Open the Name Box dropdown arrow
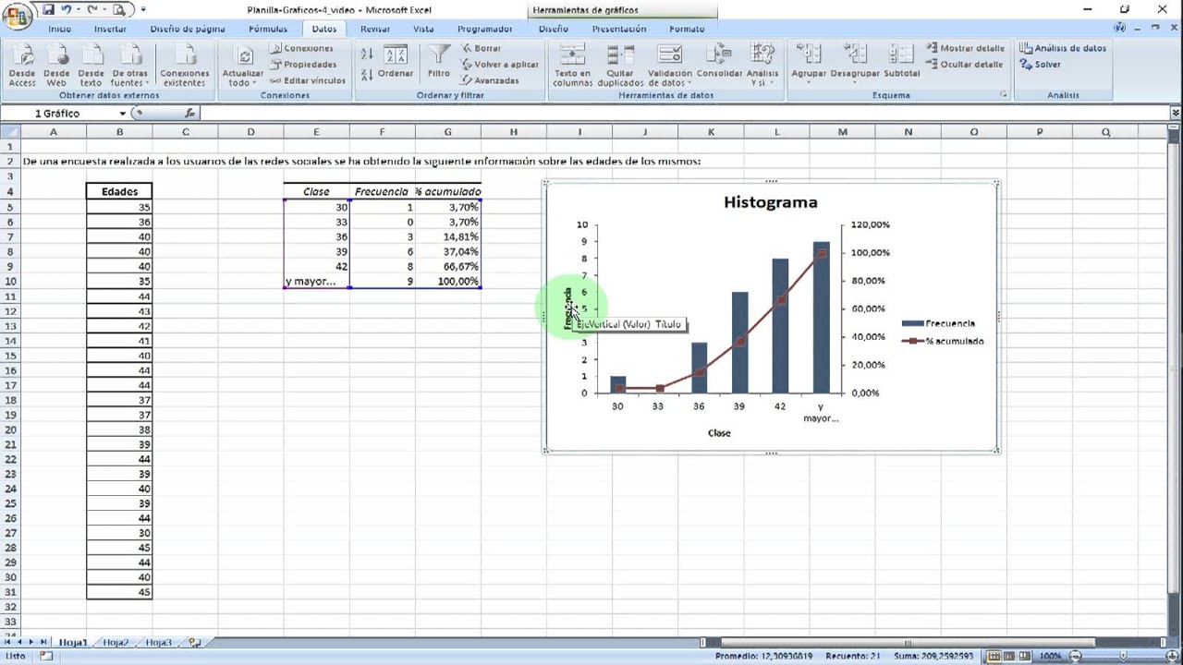Screen dimensions: 1183x665 tap(122, 114)
